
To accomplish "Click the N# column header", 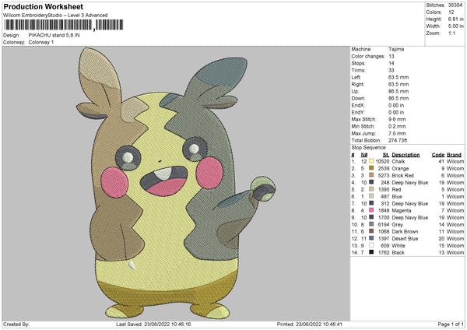I will tap(364, 155).
